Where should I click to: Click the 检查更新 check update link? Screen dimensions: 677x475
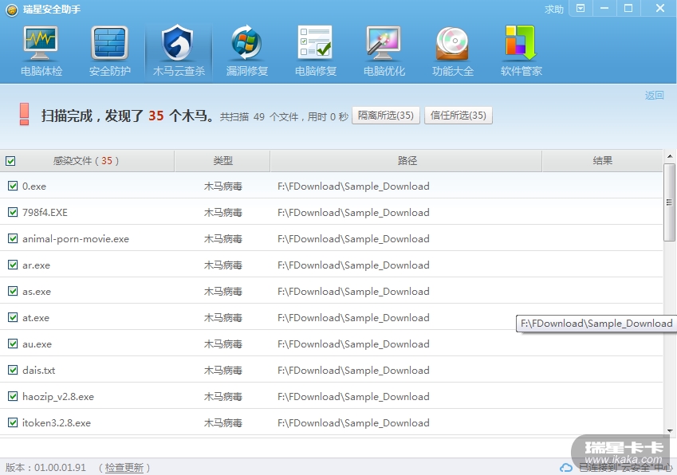point(124,468)
